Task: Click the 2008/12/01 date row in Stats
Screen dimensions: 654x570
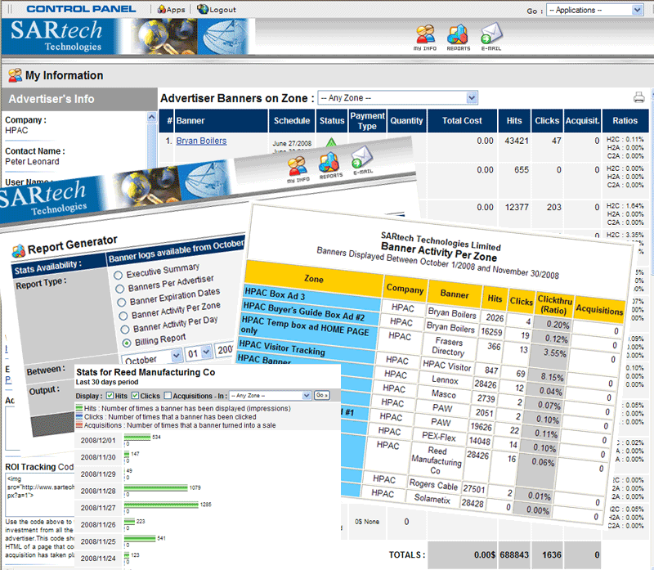Action: 98,440
